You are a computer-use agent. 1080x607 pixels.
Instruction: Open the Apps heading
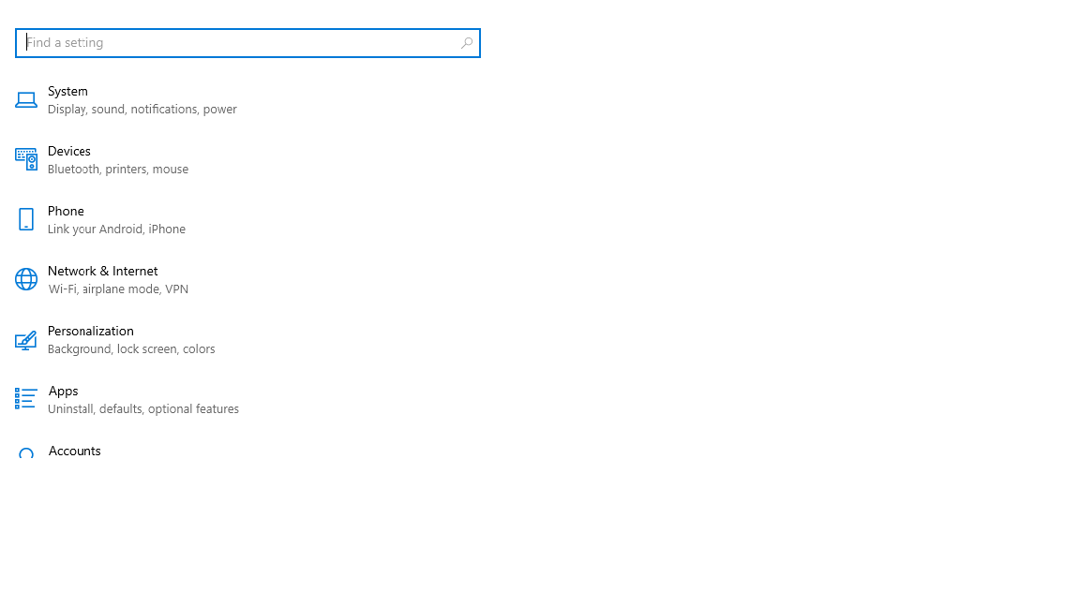(x=64, y=391)
